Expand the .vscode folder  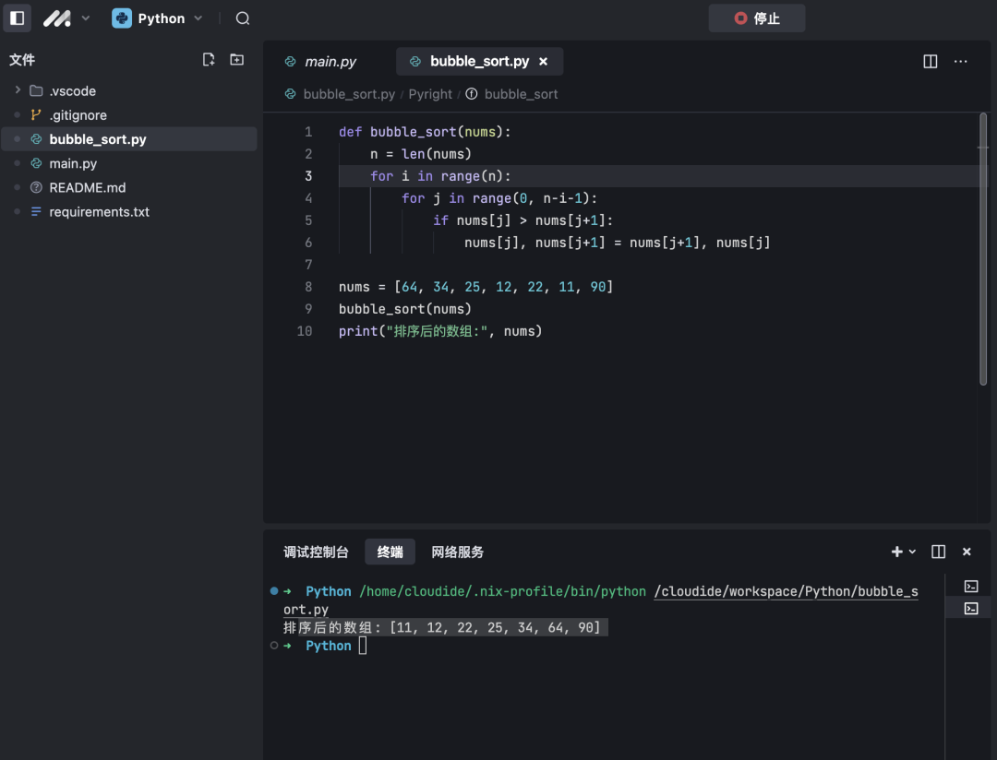point(18,91)
